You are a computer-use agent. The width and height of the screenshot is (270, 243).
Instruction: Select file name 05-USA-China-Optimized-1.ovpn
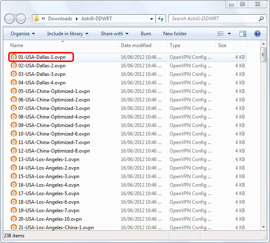coord(54,91)
